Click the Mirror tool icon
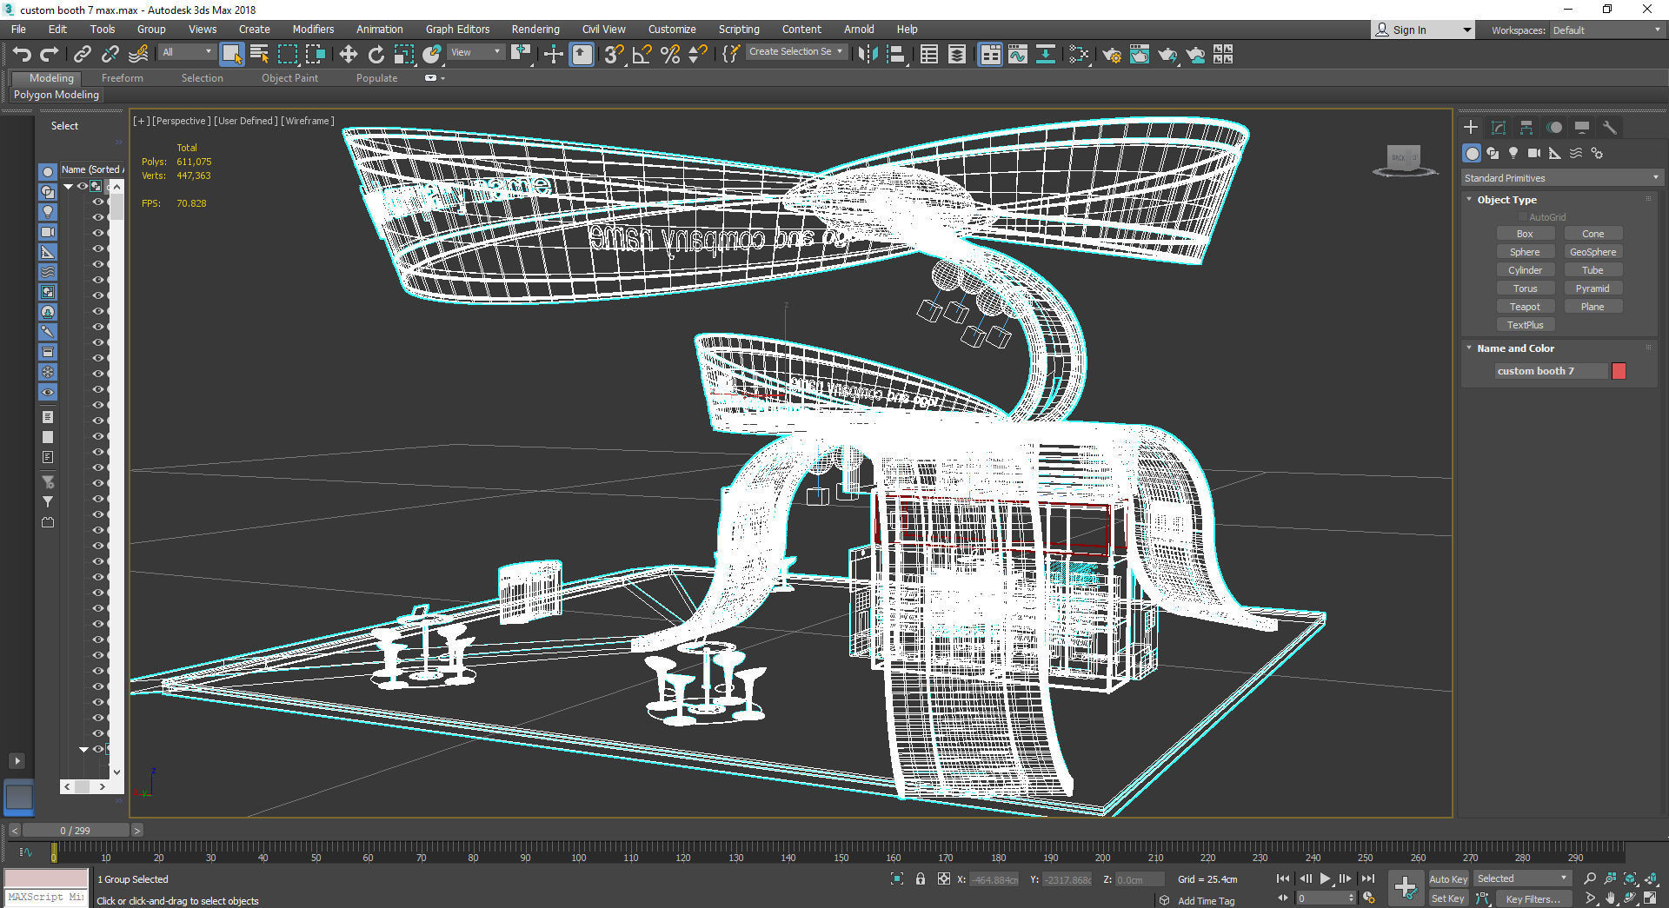The image size is (1669, 908). coord(867,55)
